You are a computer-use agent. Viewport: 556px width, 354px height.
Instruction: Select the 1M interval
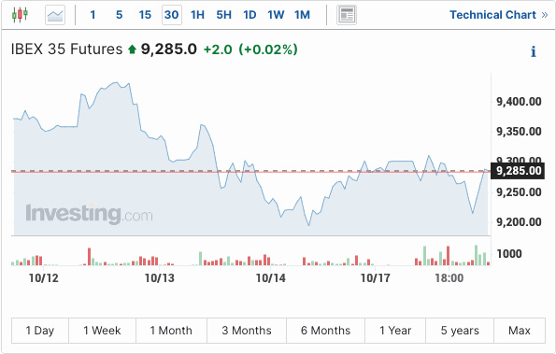pyautogui.click(x=302, y=15)
